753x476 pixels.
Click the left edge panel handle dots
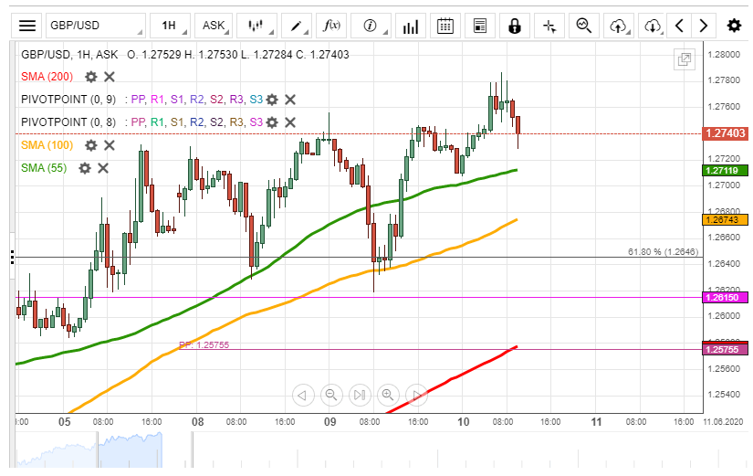pyautogui.click(x=13, y=257)
